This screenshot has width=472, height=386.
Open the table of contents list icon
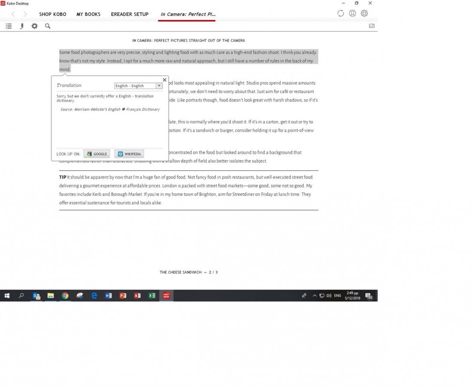pos(9,26)
